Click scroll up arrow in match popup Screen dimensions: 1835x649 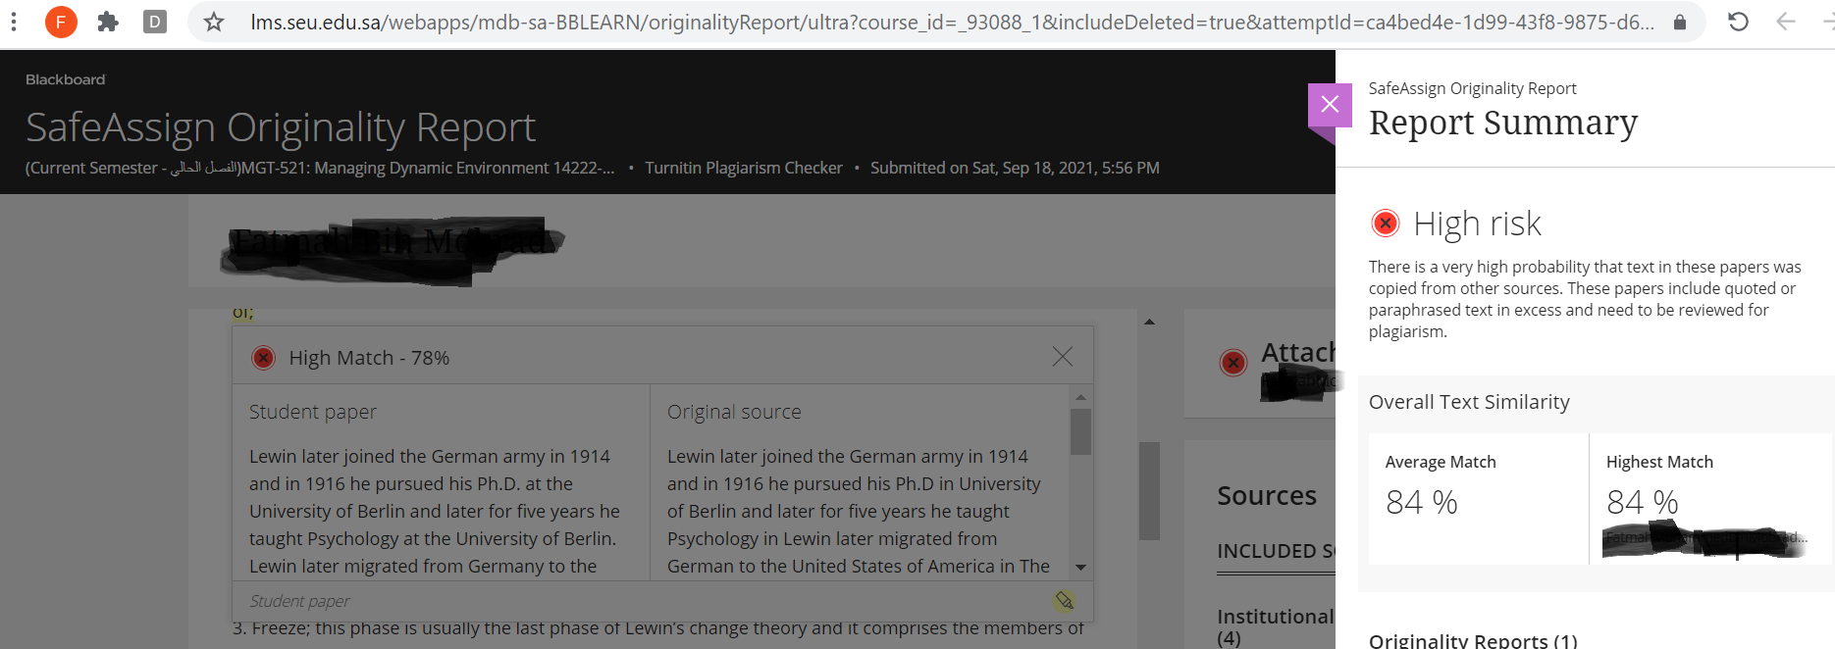point(1080,397)
